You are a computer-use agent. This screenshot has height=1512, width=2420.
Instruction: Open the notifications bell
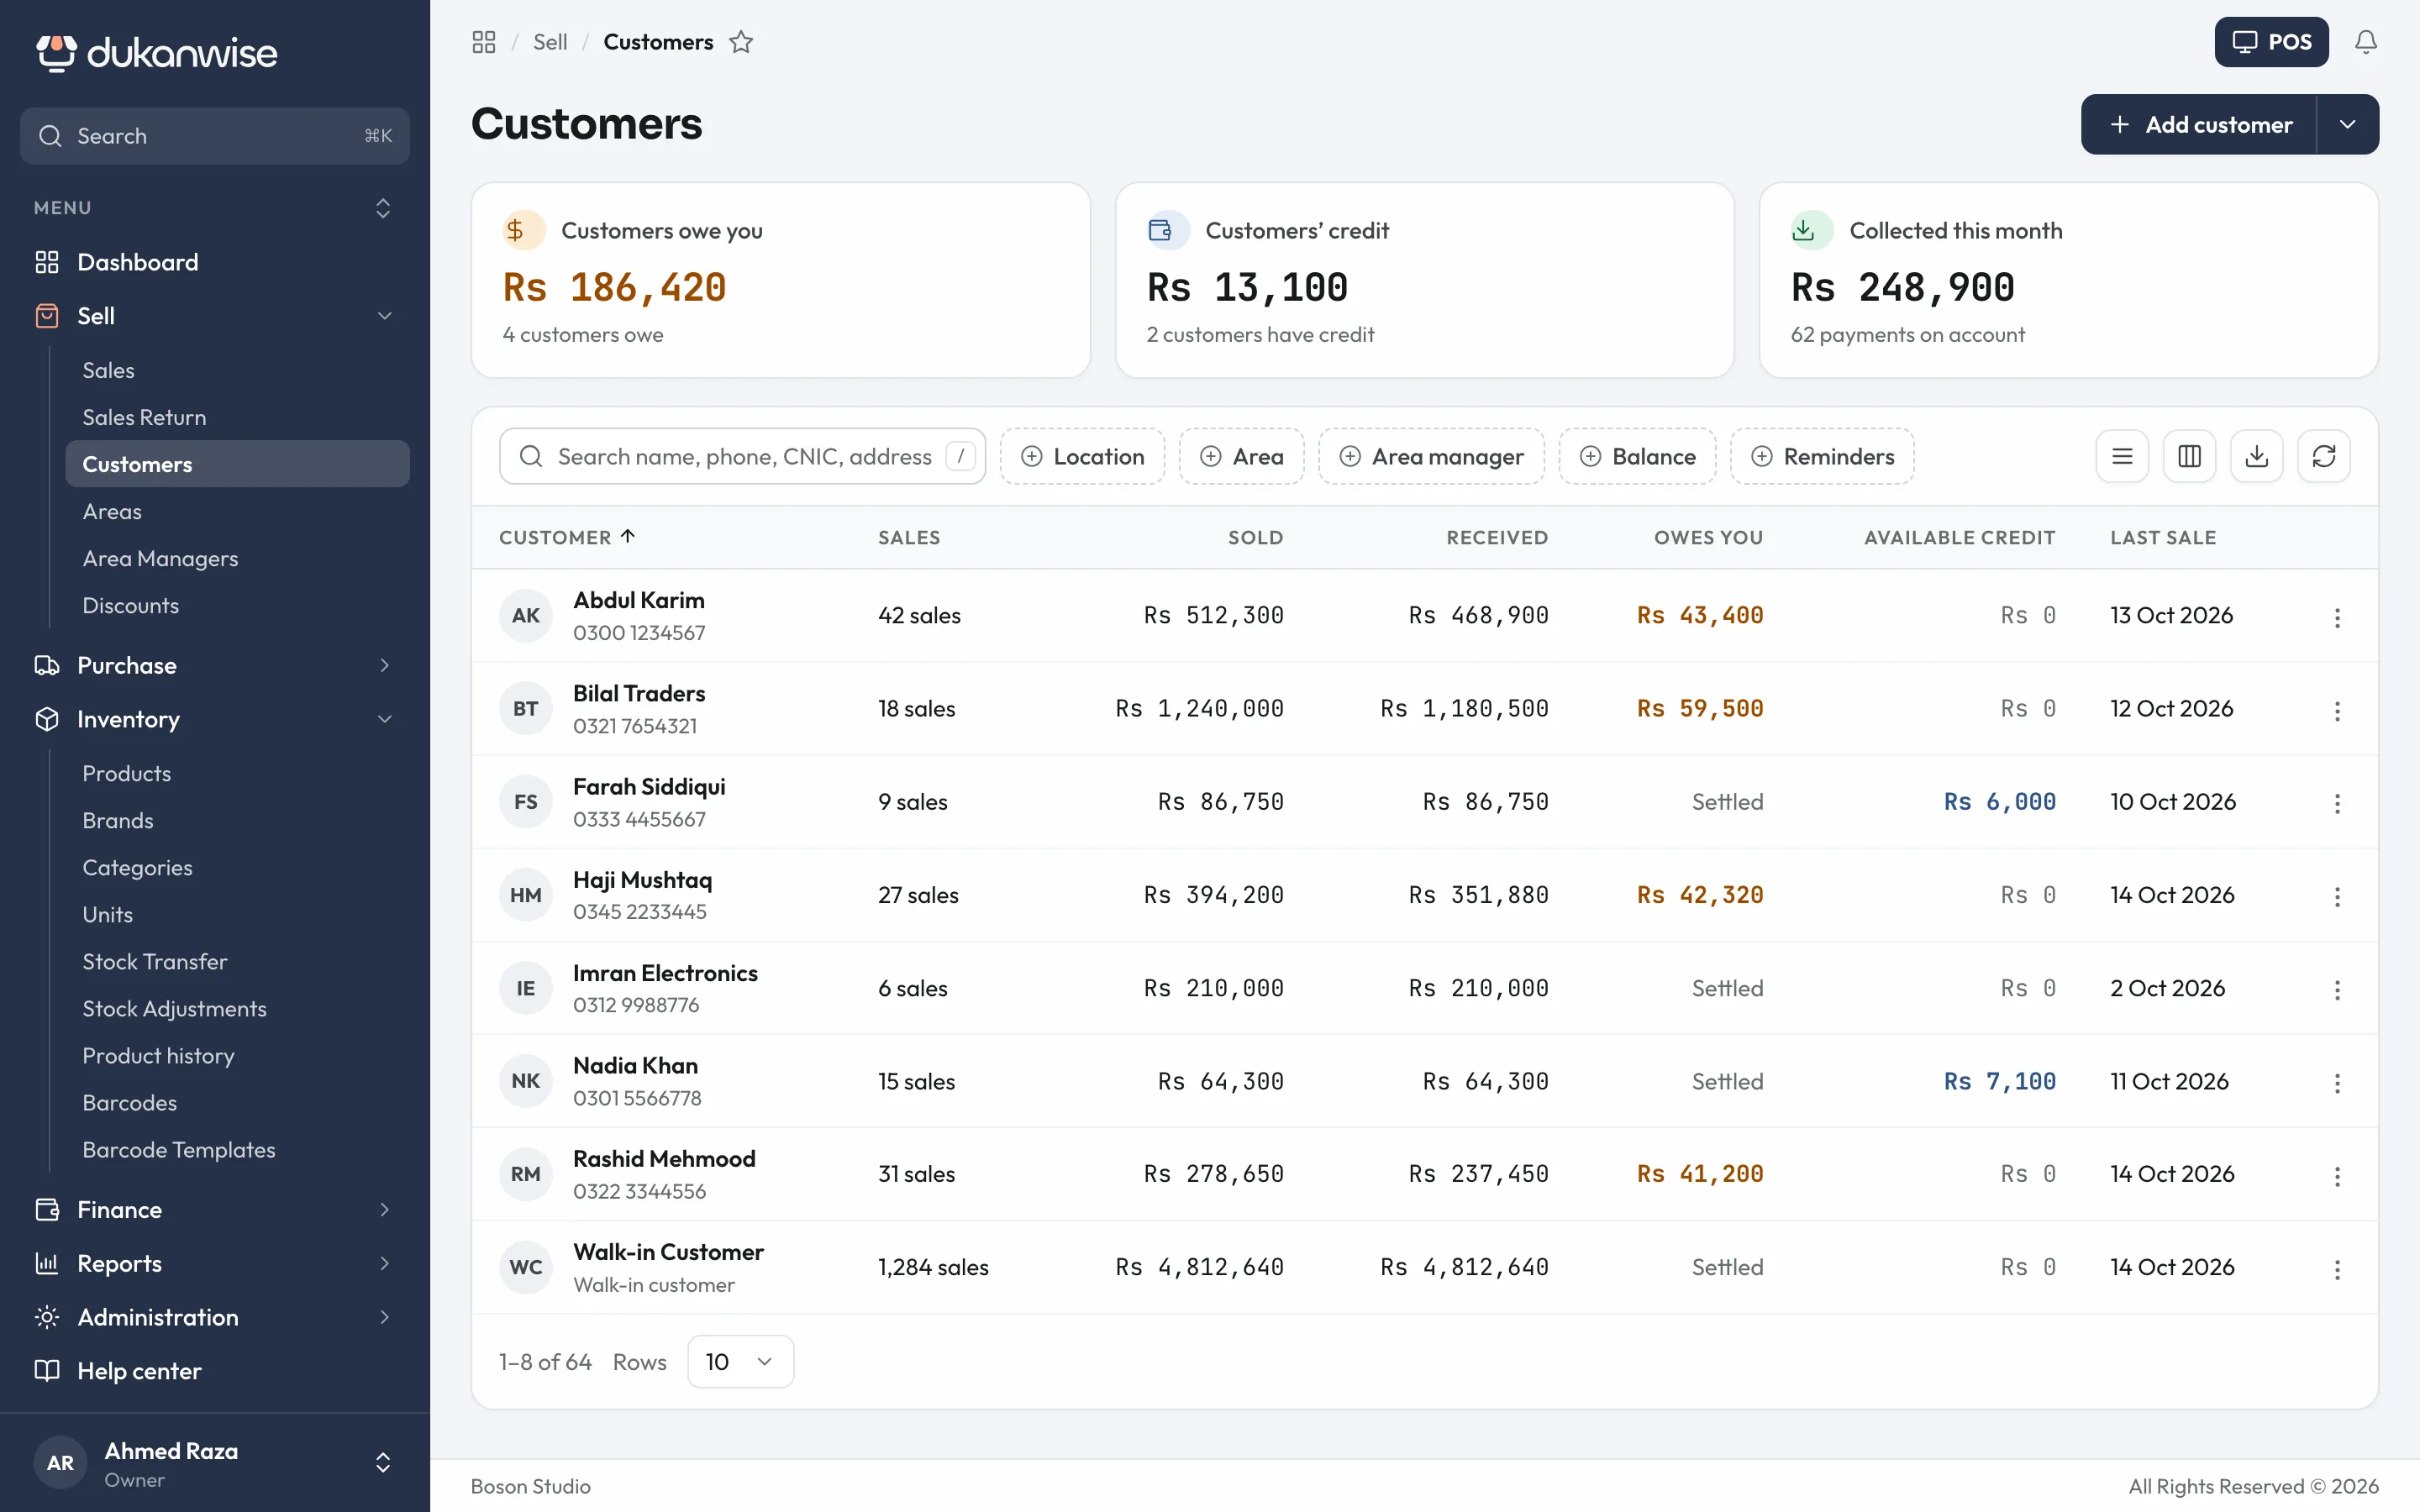(x=2365, y=42)
